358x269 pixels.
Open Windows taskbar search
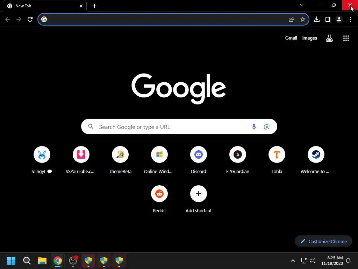(x=27, y=261)
